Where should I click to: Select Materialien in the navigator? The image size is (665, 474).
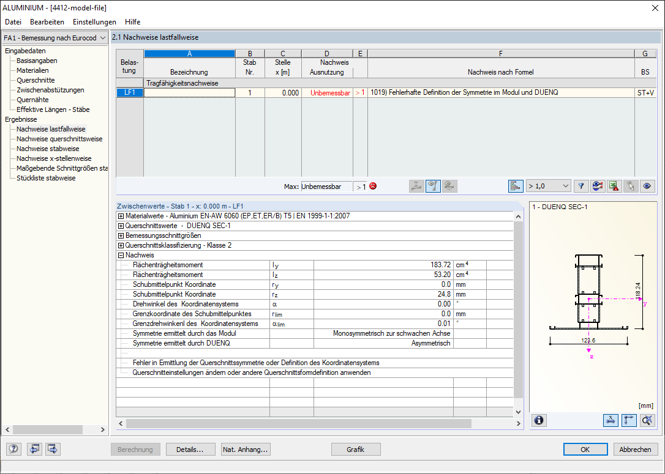point(32,70)
